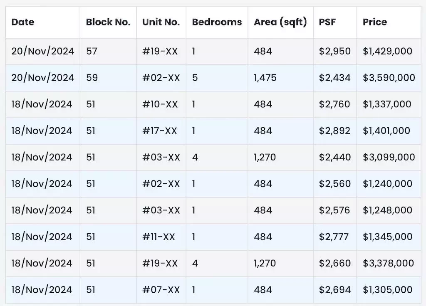The image size is (426, 306).
Task: Click the $1,240,000 price cell
Action: click(389, 184)
